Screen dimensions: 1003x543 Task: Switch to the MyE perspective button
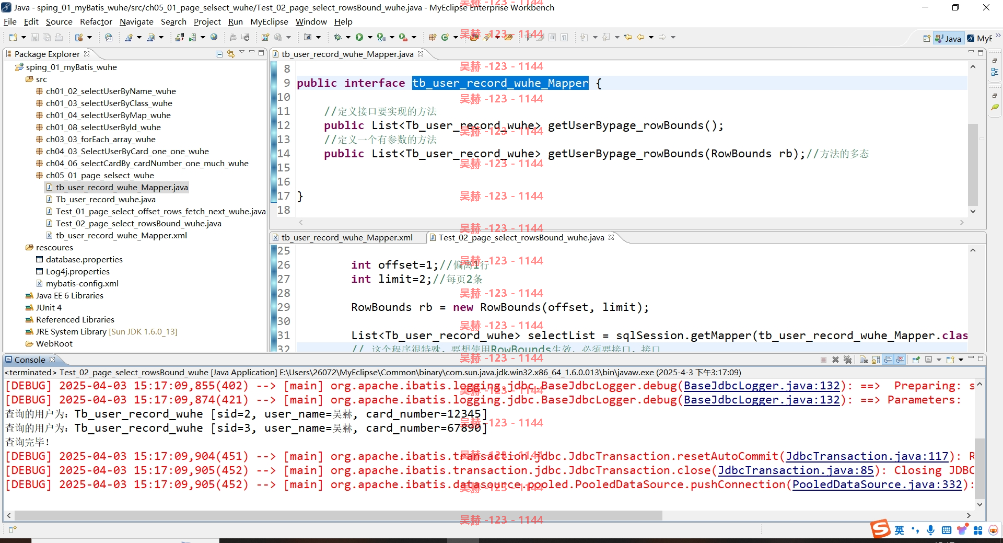coord(979,38)
